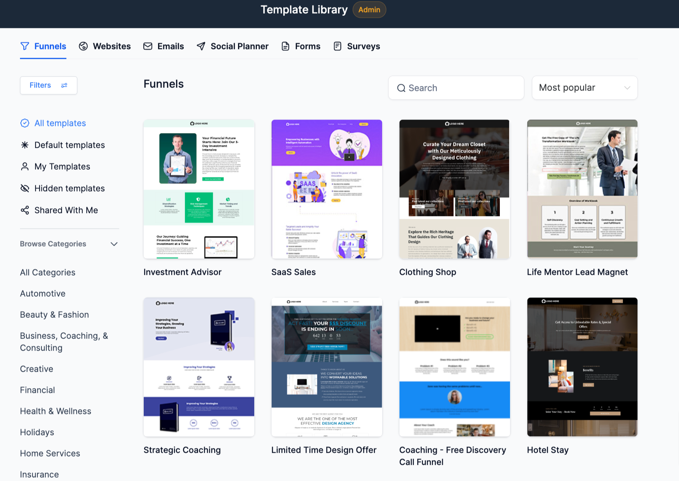Click the Admin badge
The image size is (679, 481).
pos(369,10)
